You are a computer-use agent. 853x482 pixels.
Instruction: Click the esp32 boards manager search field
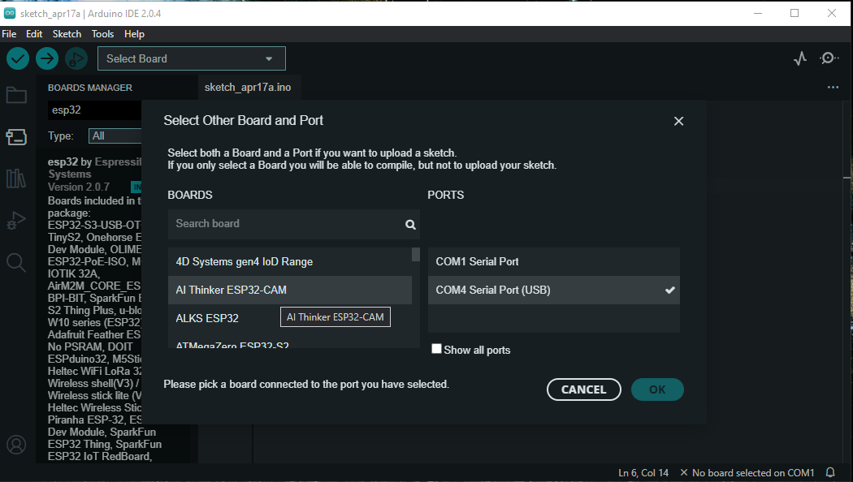(95, 110)
